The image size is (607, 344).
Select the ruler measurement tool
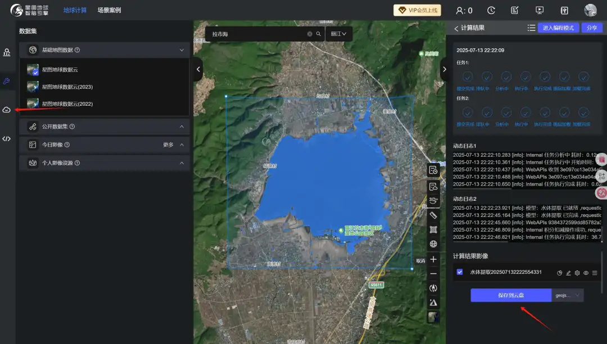coord(433,215)
